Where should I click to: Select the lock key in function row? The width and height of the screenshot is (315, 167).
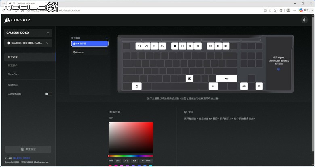point(147,46)
